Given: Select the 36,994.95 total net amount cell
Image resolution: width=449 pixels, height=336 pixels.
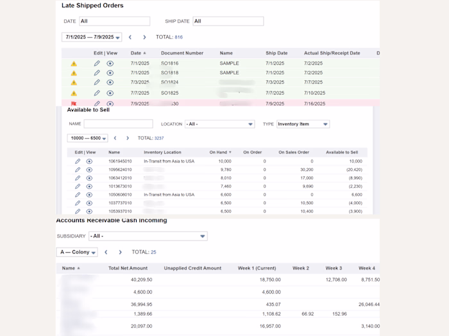Looking at the screenshot, I should click(x=142, y=305).
